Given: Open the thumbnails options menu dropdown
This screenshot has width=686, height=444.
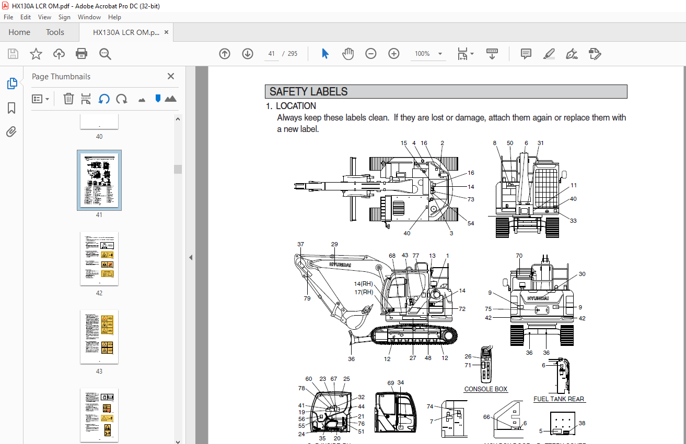Looking at the screenshot, I should pos(41,99).
